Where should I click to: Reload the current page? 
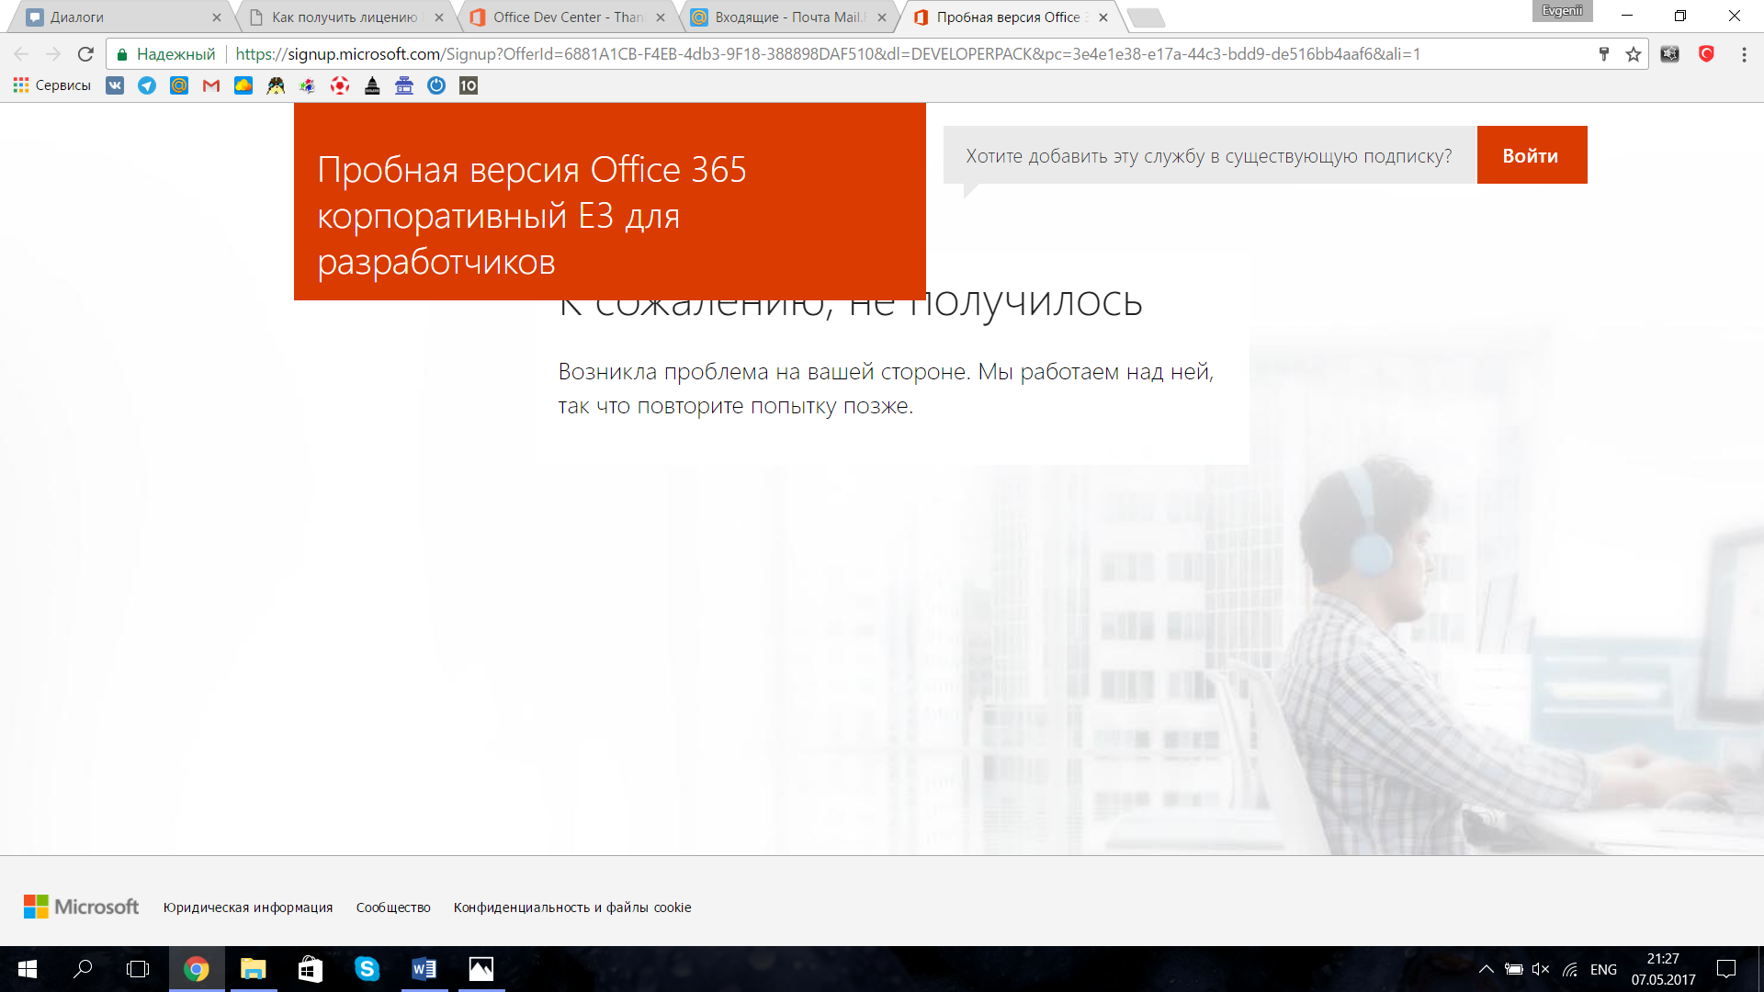pos(85,54)
